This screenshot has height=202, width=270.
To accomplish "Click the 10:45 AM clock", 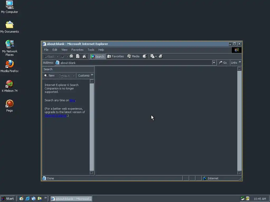I will tap(260, 199).
